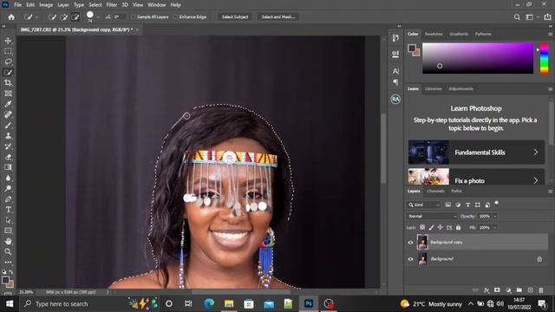This screenshot has width=555, height=312.
Task: Toggle lock transparent pixels
Action: 422,227
